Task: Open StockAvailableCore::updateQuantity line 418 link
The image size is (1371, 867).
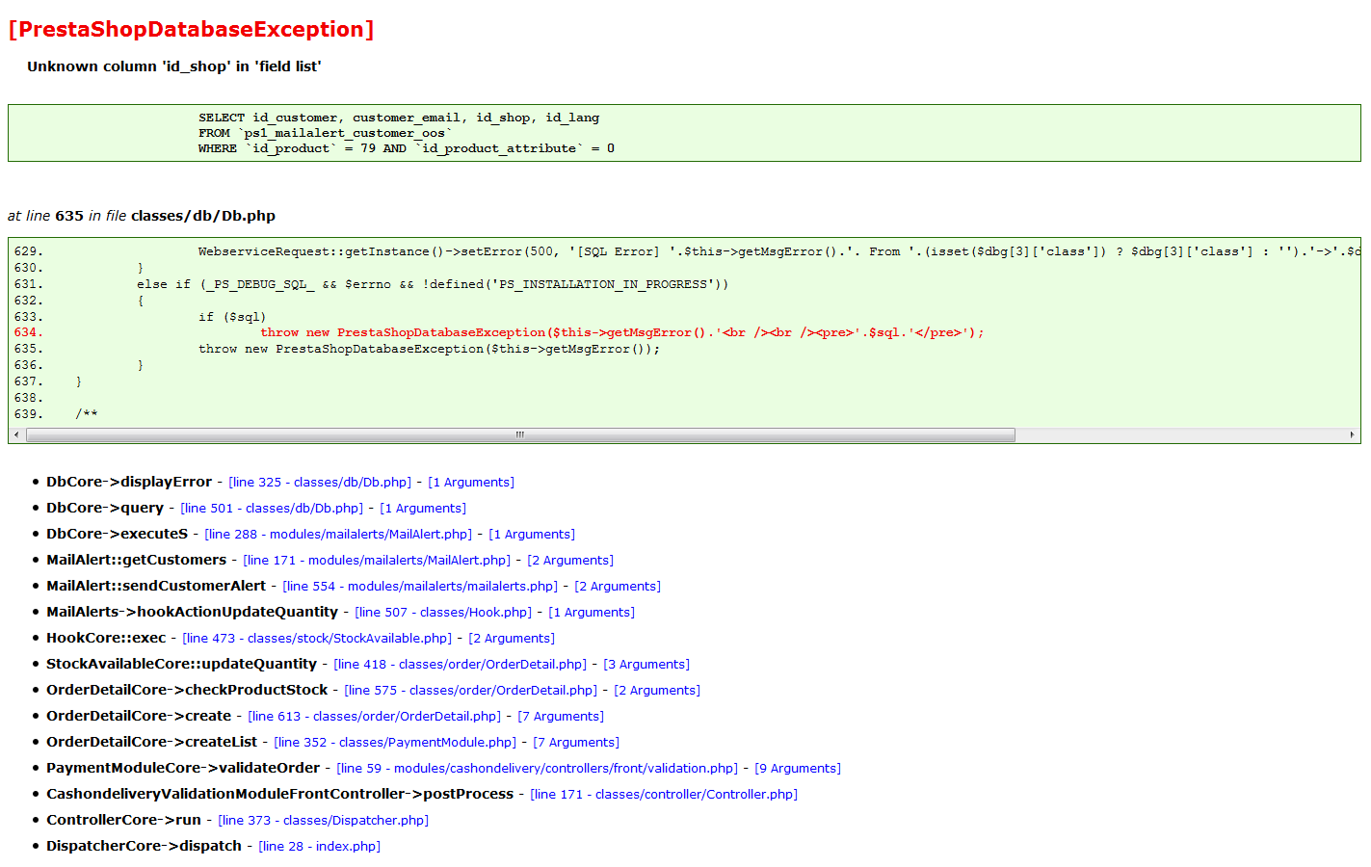Action: (460, 665)
